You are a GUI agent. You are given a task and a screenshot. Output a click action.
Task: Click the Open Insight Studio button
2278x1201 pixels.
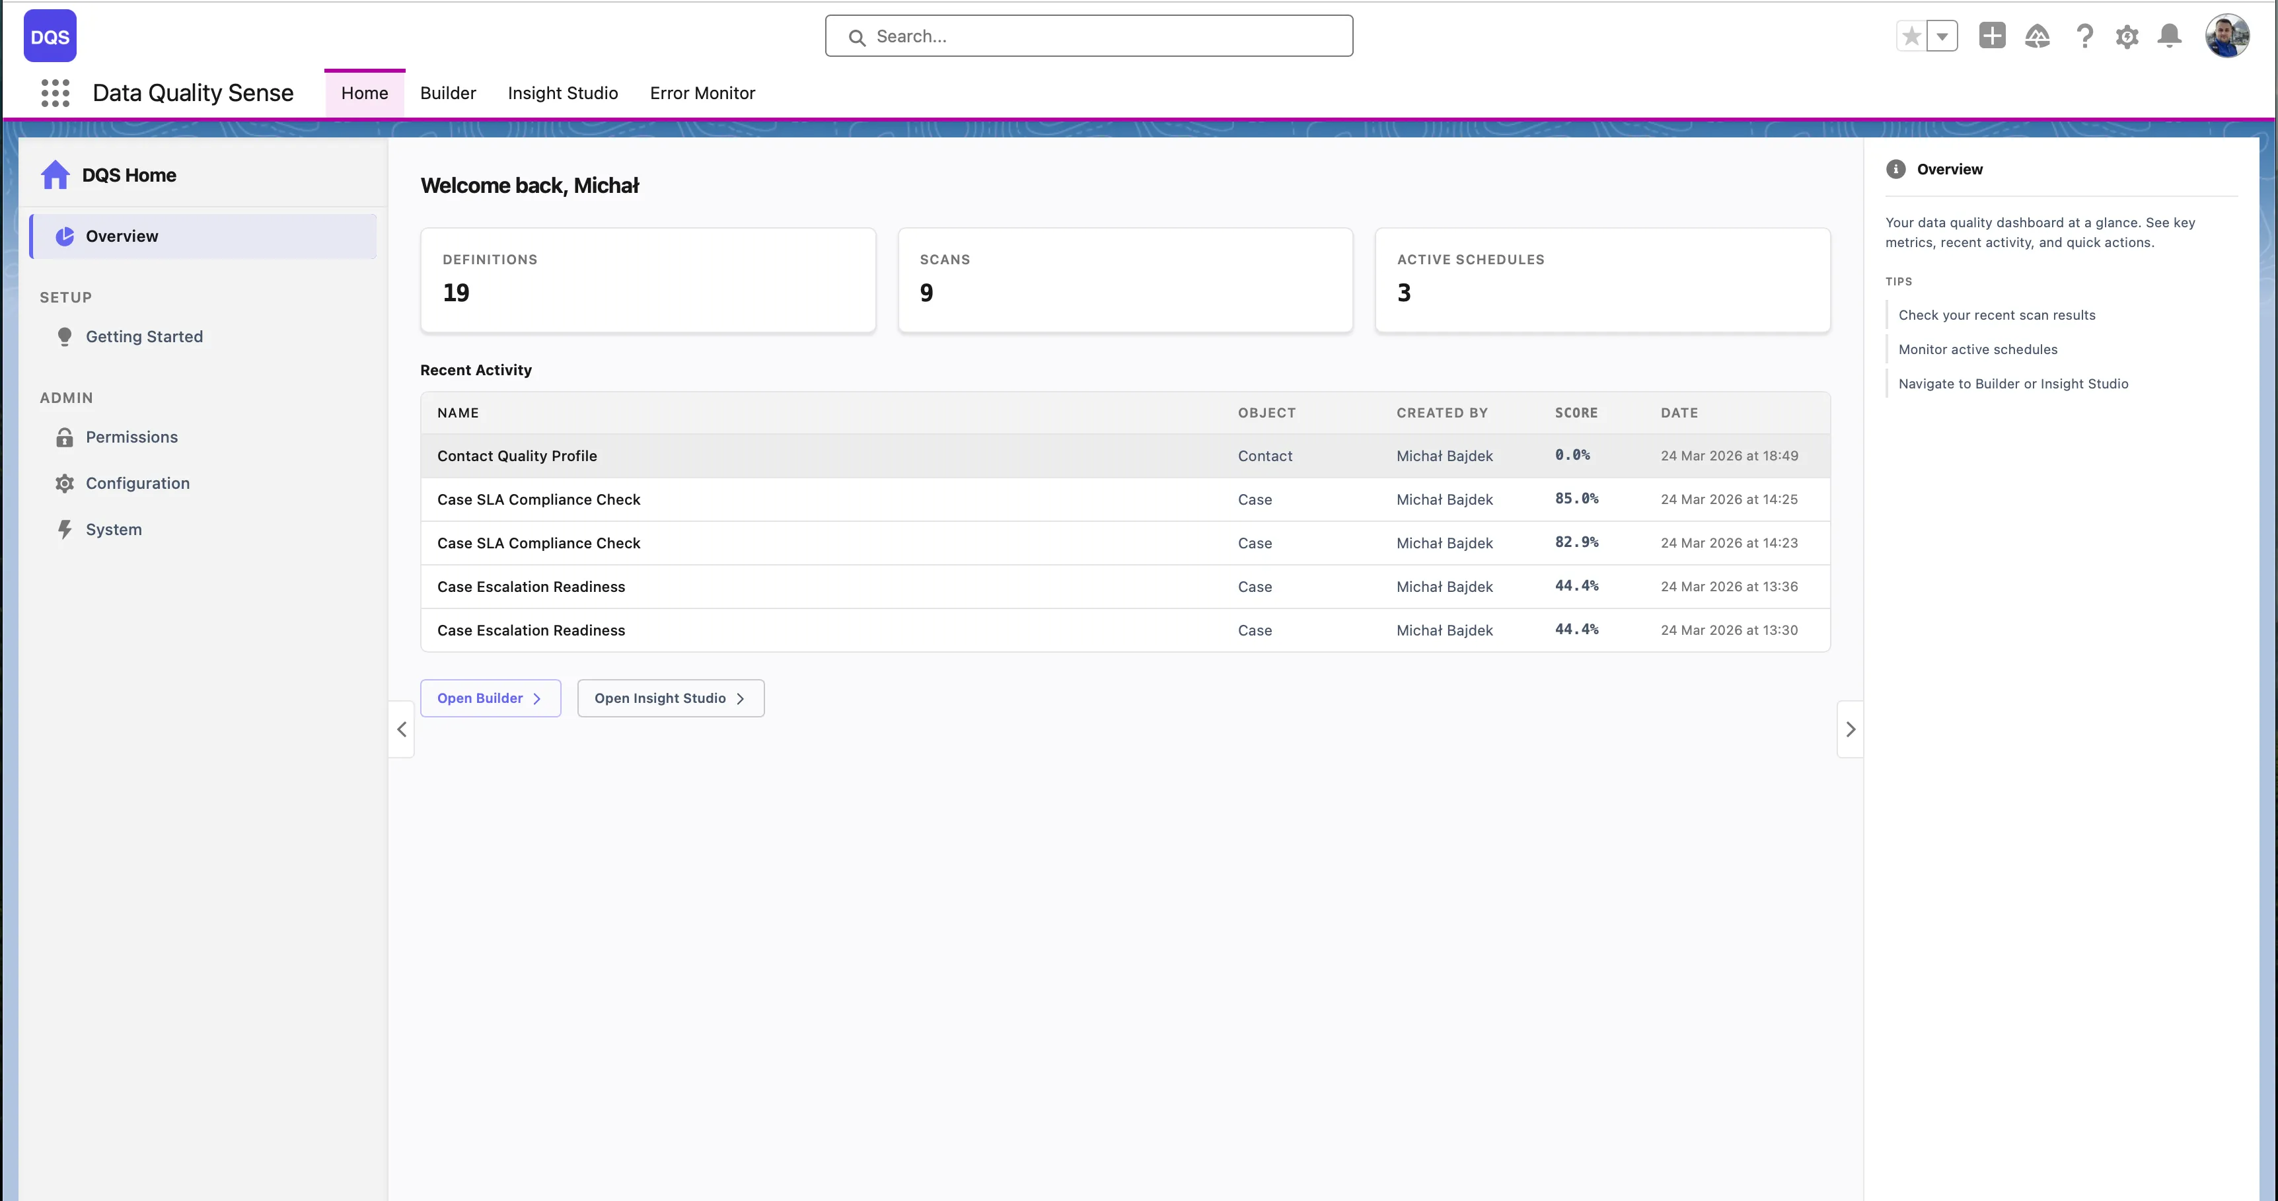point(669,698)
